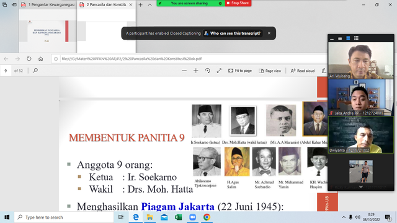397x223 pixels.
Task: Go forward in browser history
Action: click(x=17, y=59)
